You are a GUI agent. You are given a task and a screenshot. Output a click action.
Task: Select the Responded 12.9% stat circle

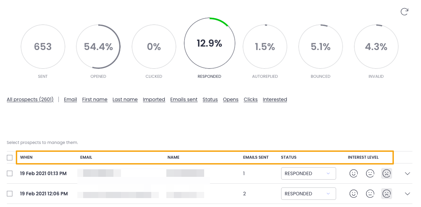(x=210, y=44)
